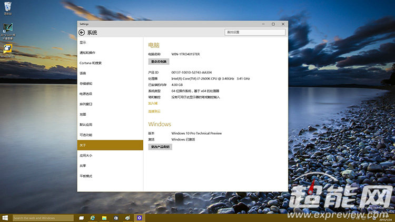Open Task View on the taskbar
This screenshot has height=222, width=395.
(x=82, y=217)
